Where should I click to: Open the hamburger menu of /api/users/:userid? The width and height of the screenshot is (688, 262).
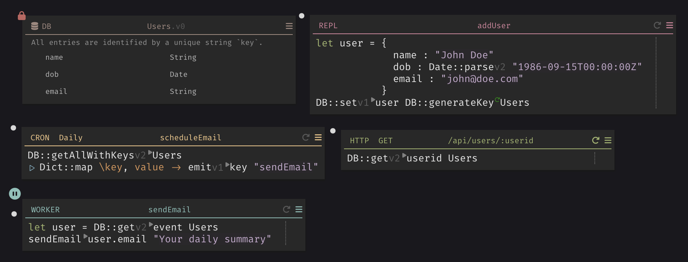(608, 140)
